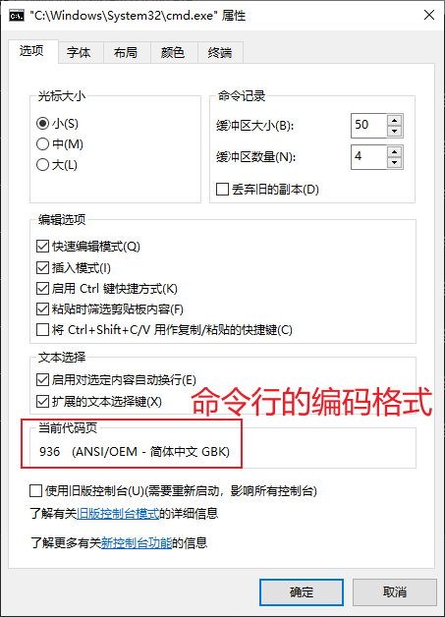Open the 旧版控制台模式 link

pyautogui.click(x=118, y=514)
